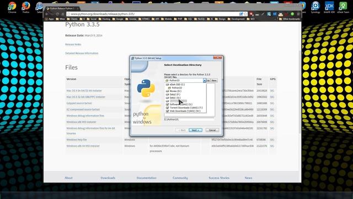Screen dimensions: 353x199
Task: Click the Documentation footer link
Action: 146,178
